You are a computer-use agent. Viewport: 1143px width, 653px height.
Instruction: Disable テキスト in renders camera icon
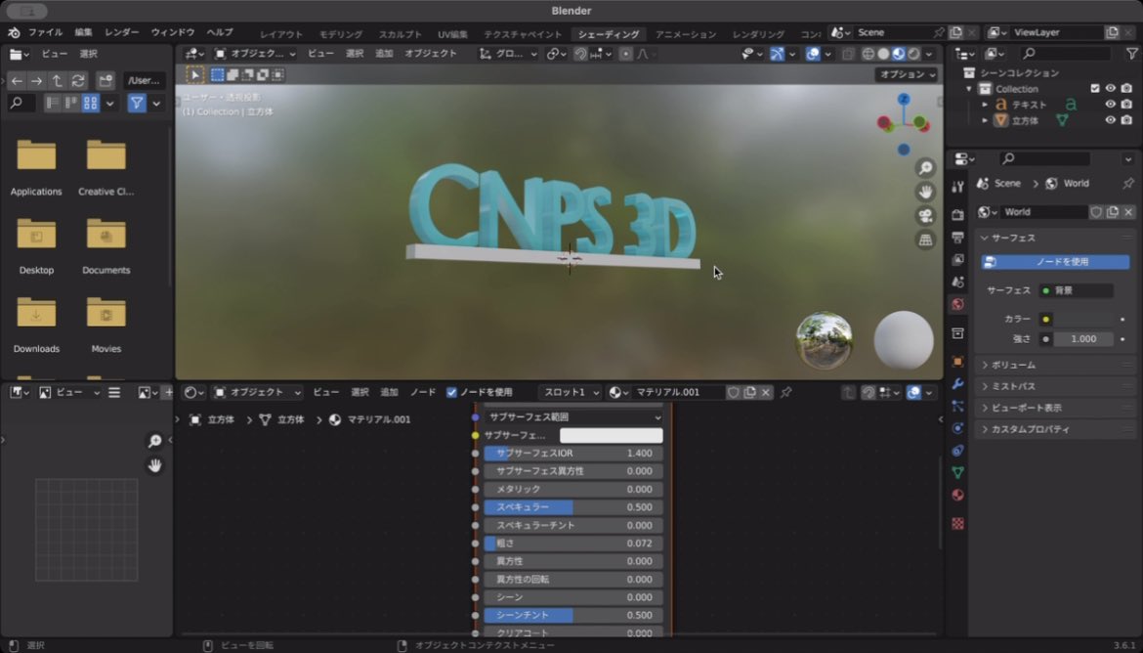1126,105
